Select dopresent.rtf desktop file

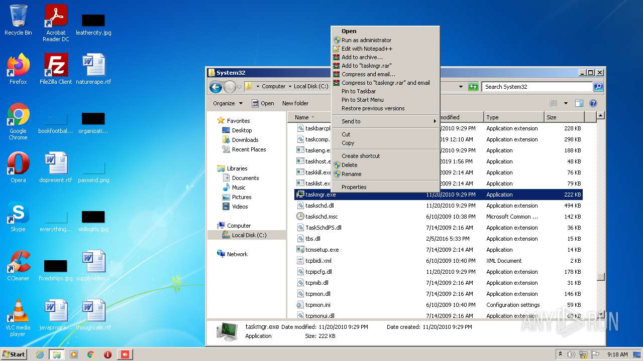(x=56, y=167)
